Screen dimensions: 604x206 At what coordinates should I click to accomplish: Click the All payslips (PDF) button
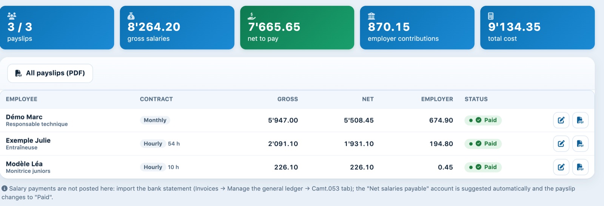(50, 73)
